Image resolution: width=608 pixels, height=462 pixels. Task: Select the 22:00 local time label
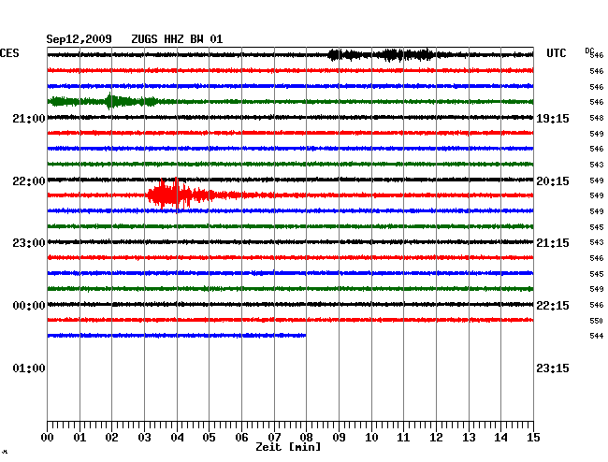[29, 181]
